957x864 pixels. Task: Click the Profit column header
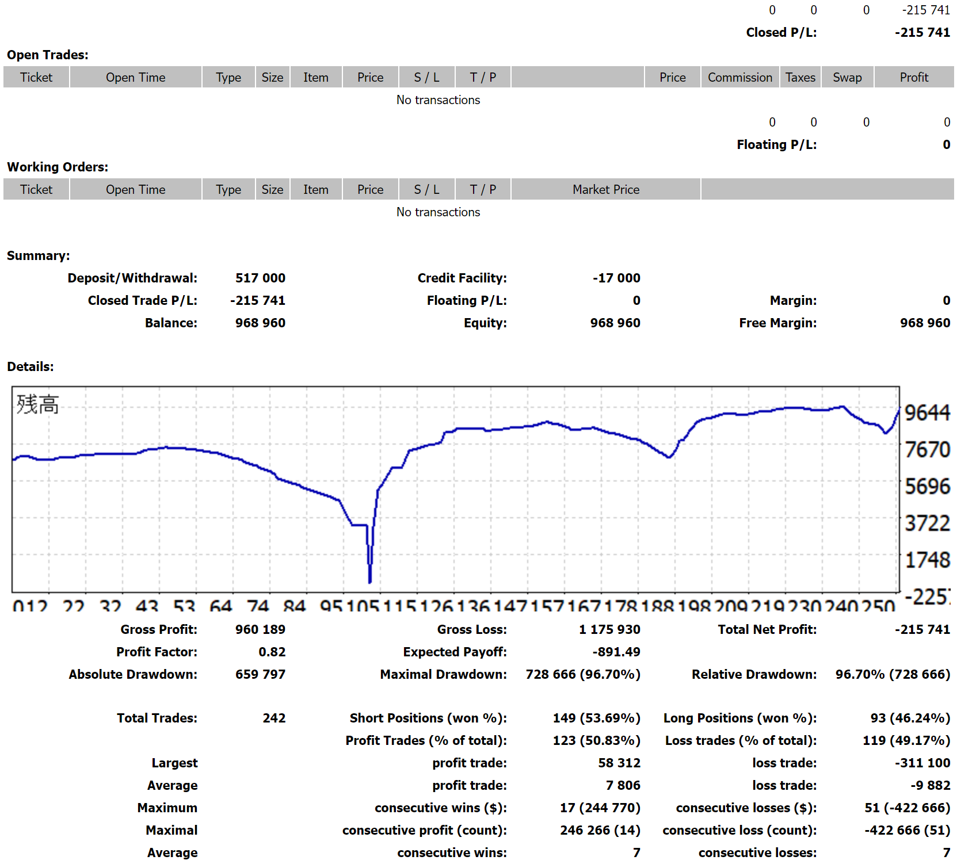pyautogui.click(x=914, y=77)
